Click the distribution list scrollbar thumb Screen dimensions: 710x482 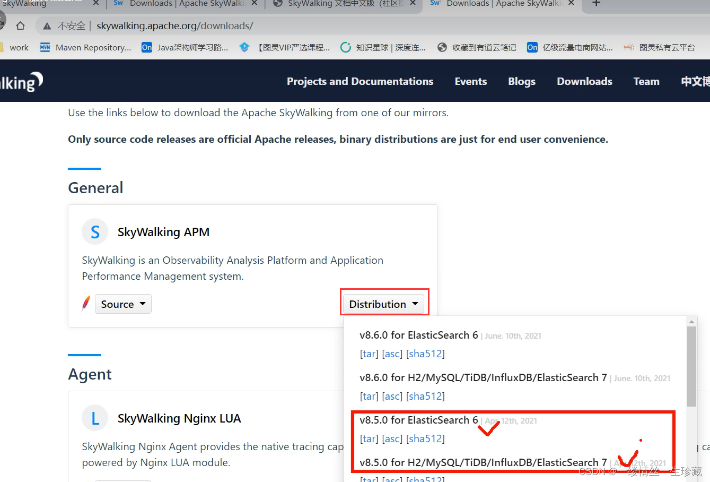tap(691, 366)
